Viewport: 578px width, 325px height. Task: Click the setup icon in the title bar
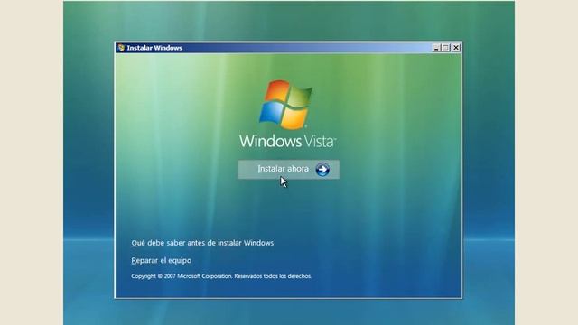tap(121, 48)
